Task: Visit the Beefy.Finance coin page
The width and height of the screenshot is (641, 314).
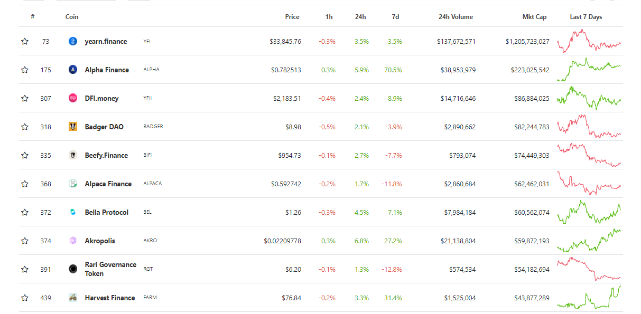Action: click(x=106, y=155)
